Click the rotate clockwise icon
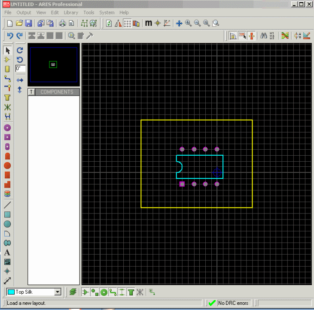Screen dimensions: 314x310 click(x=20, y=50)
